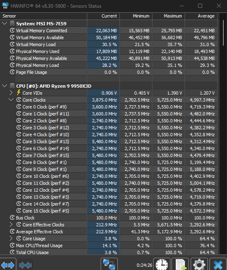This screenshot has width=227, height=270.
Task: Select Core 6 Clock (perf #14) row
Action: pos(117,148)
